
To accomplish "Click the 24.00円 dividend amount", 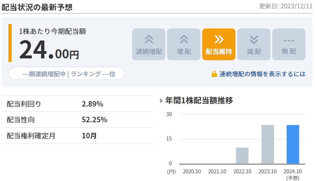I will [49, 50].
